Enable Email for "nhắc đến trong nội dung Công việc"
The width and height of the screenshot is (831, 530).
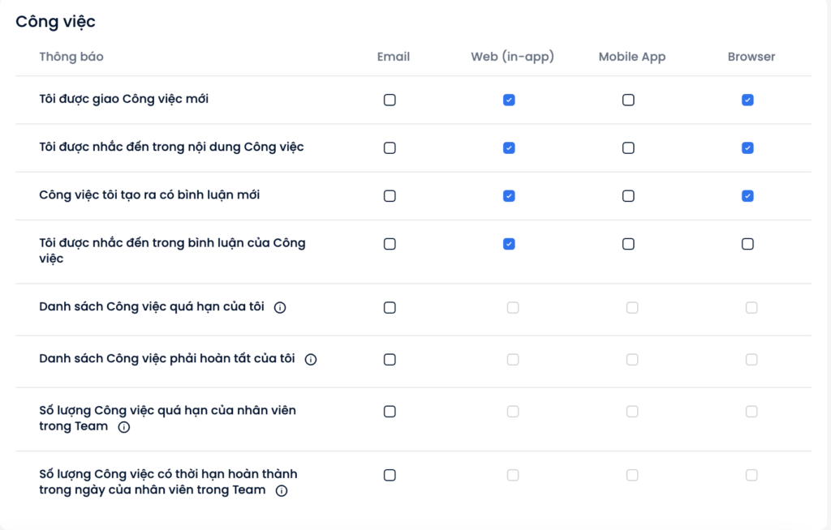(x=390, y=148)
